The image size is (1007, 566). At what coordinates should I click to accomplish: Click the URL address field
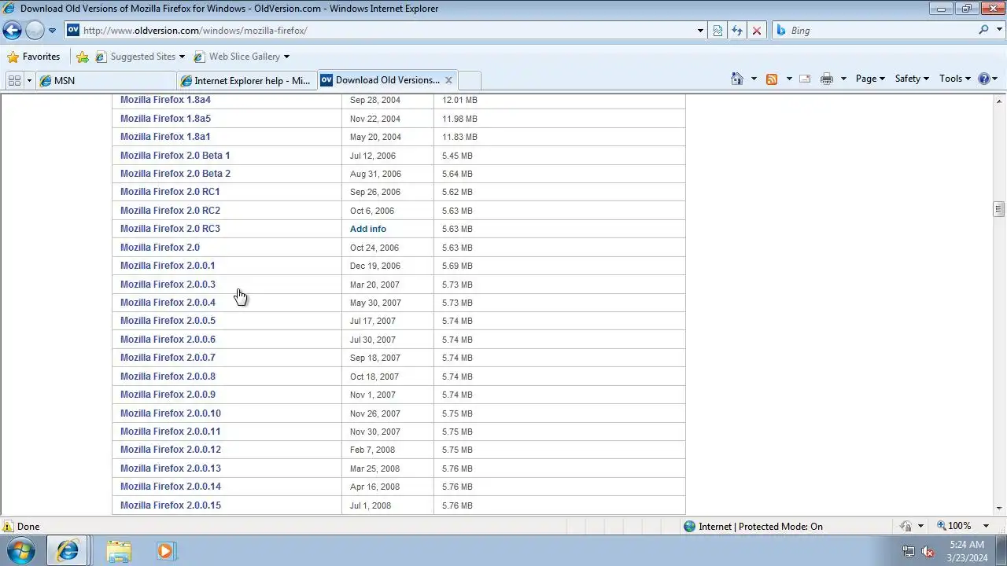(380, 31)
